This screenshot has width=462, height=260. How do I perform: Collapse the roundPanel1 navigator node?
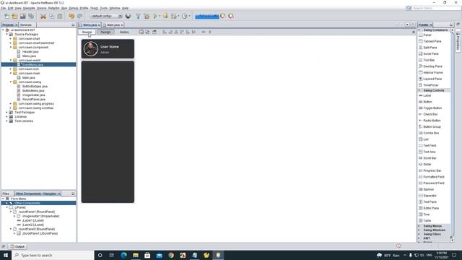tap(11, 212)
